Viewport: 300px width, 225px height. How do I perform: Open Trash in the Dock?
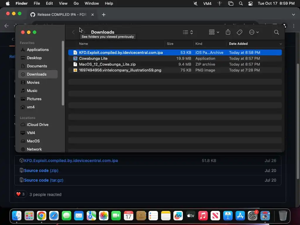(283, 216)
